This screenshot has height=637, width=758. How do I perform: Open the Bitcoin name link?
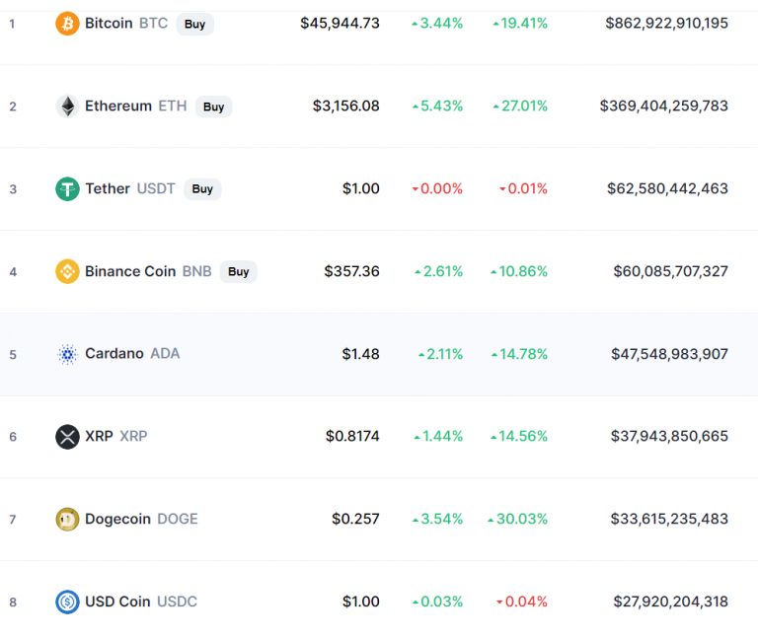(109, 23)
